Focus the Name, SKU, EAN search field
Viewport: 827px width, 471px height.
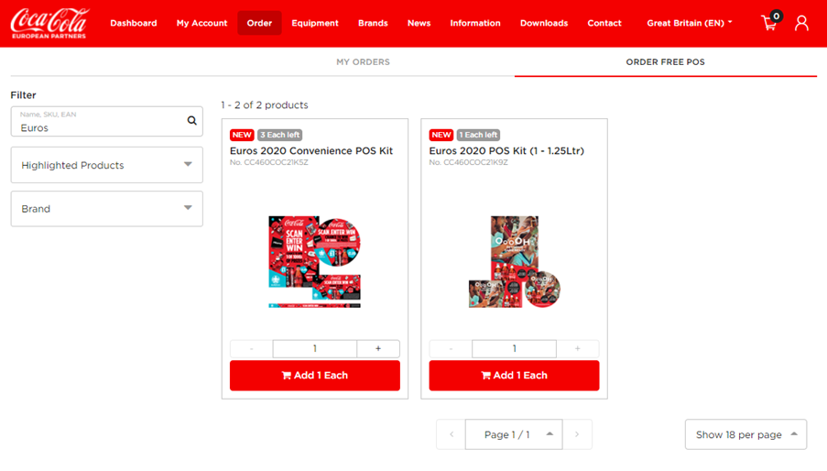click(x=100, y=122)
